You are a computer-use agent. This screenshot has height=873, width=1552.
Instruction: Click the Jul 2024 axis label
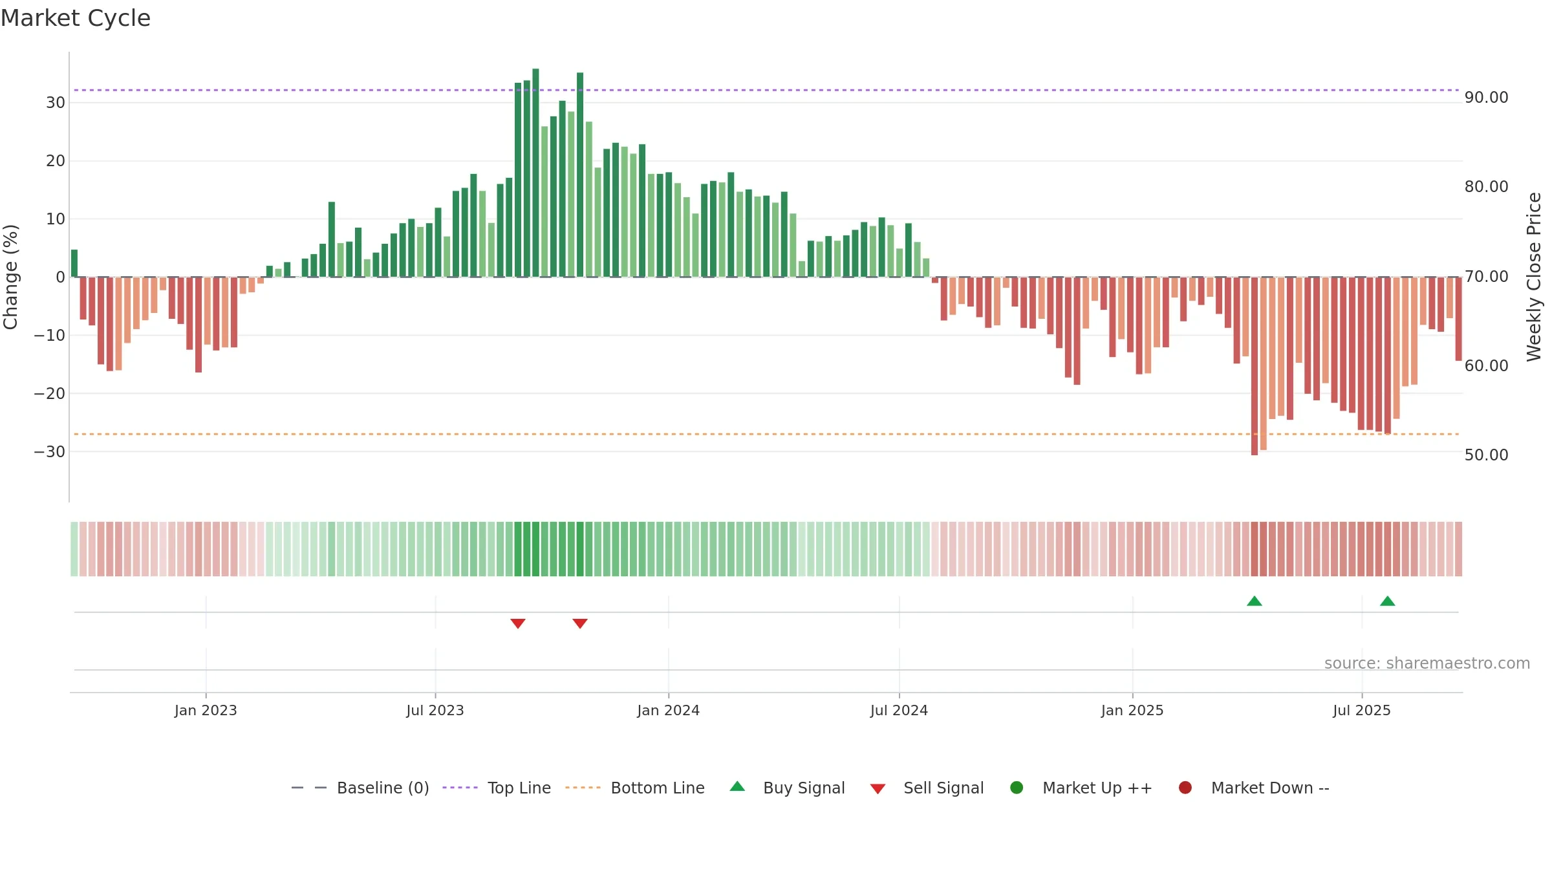[x=900, y=710]
